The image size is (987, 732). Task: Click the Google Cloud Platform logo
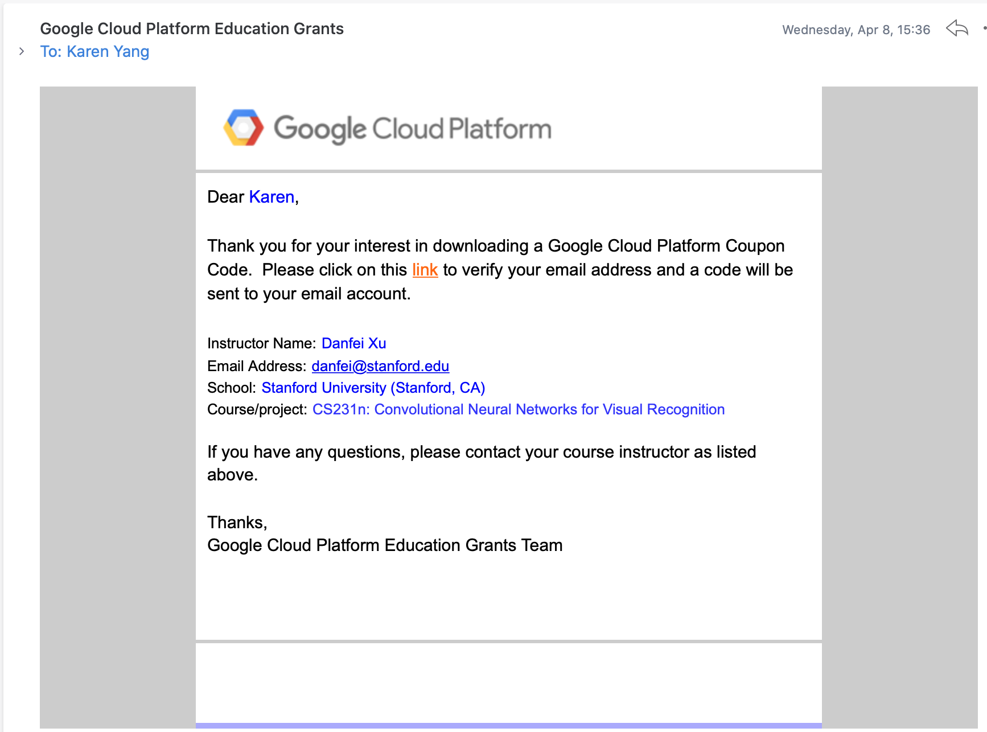pos(387,128)
